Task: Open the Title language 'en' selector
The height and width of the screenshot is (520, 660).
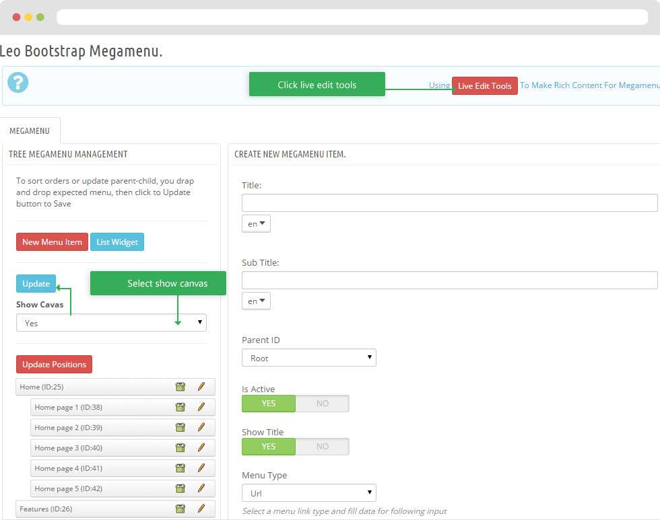Action: tap(256, 223)
